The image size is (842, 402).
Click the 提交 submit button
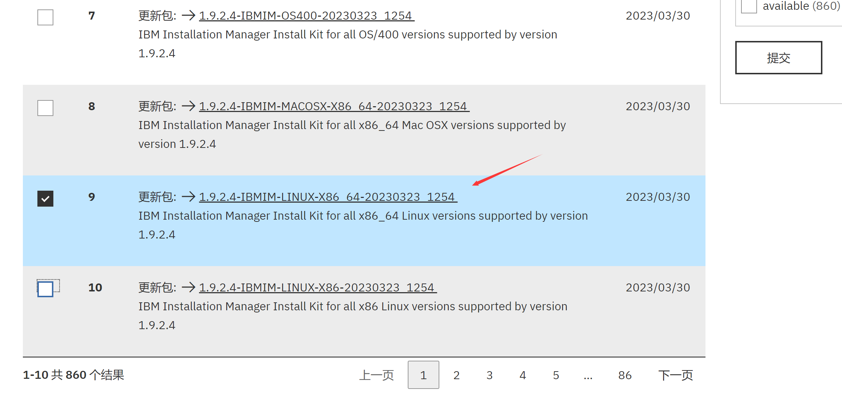[778, 58]
